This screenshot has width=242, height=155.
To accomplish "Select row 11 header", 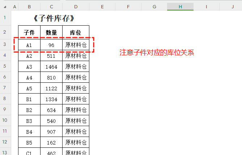I will (x=5, y=131).
